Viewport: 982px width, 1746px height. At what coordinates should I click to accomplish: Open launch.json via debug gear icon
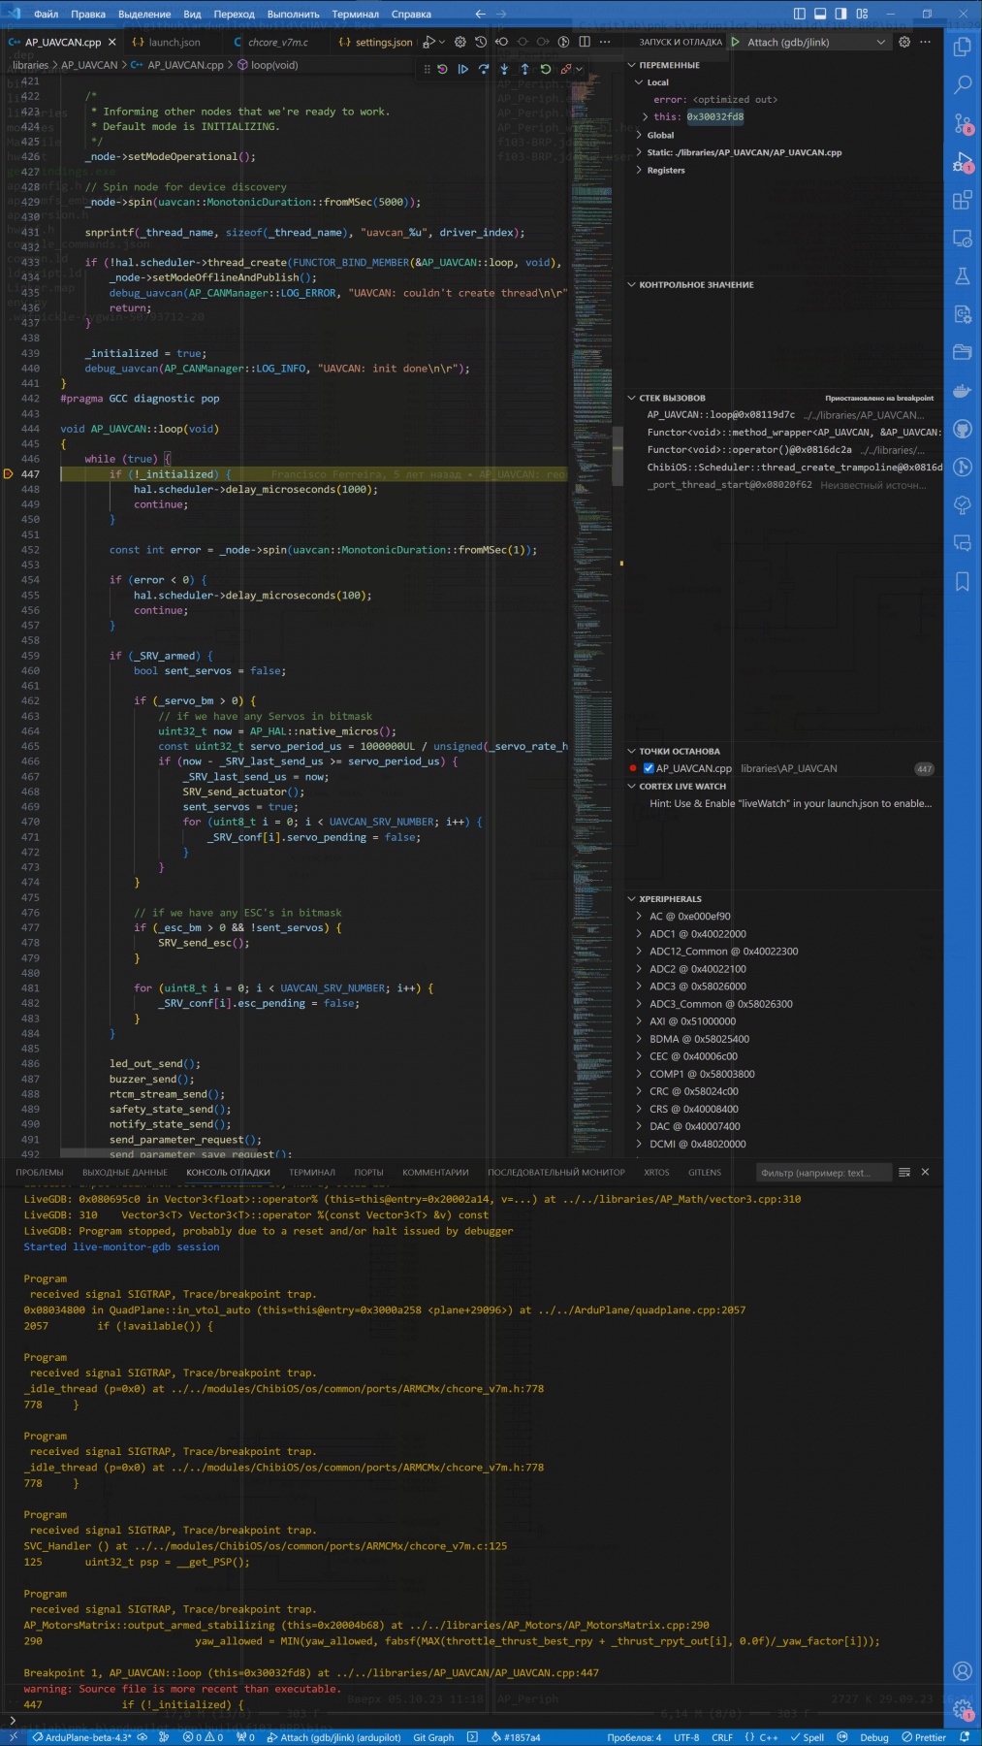tap(904, 42)
